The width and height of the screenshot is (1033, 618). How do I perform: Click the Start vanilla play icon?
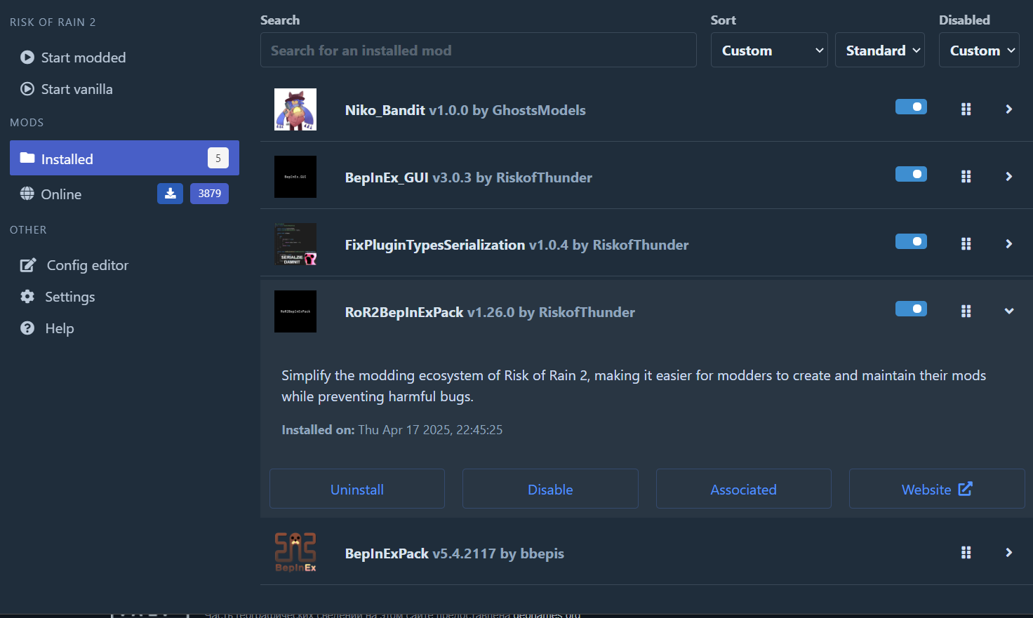pyautogui.click(x=27, y=89)
